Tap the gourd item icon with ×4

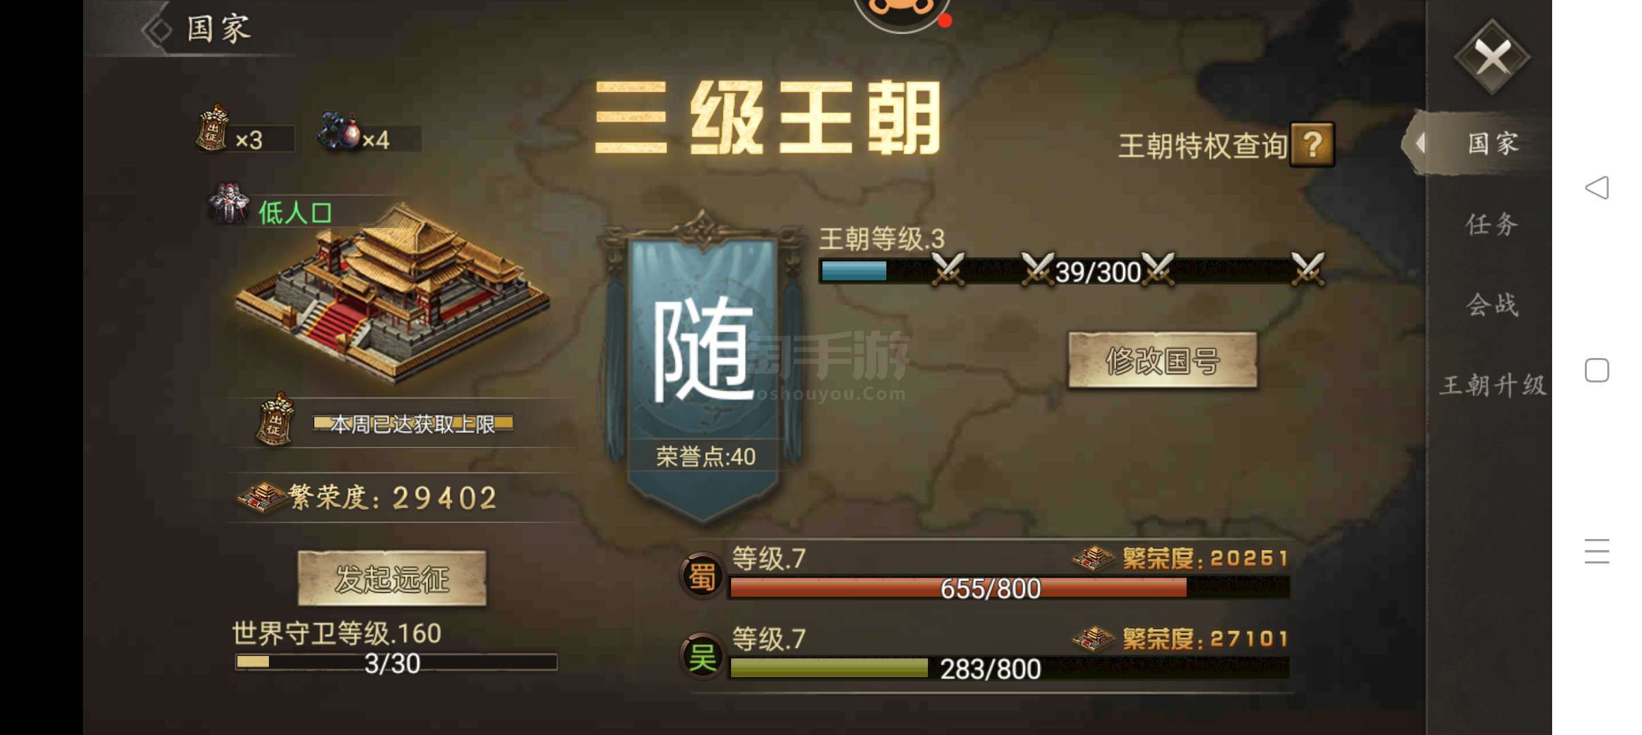[x=338, y=131]
